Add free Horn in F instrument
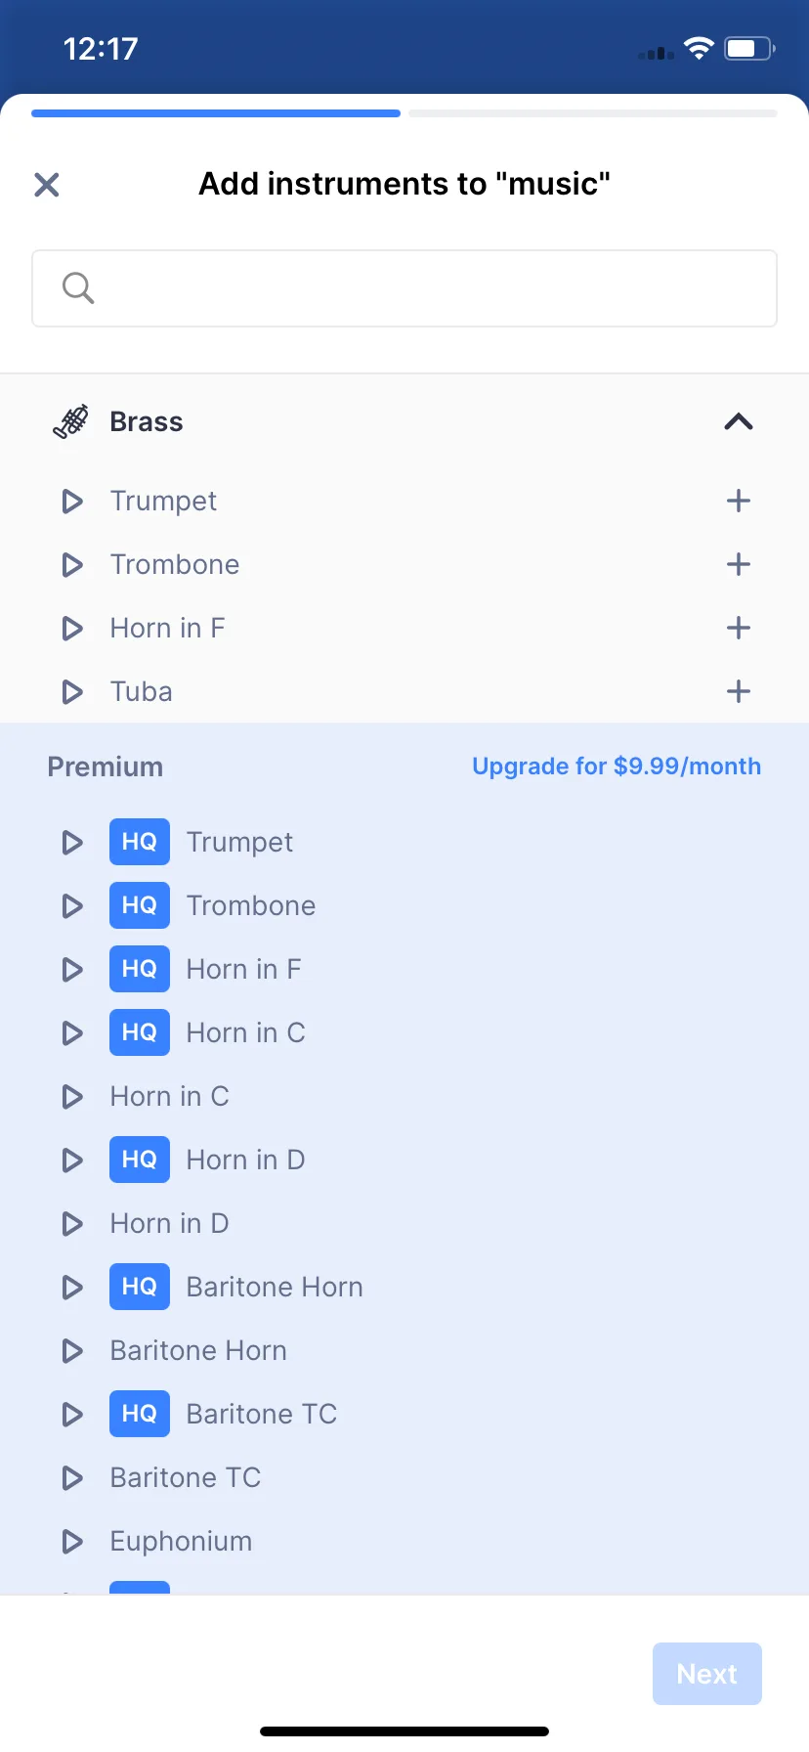 [739, 629]
